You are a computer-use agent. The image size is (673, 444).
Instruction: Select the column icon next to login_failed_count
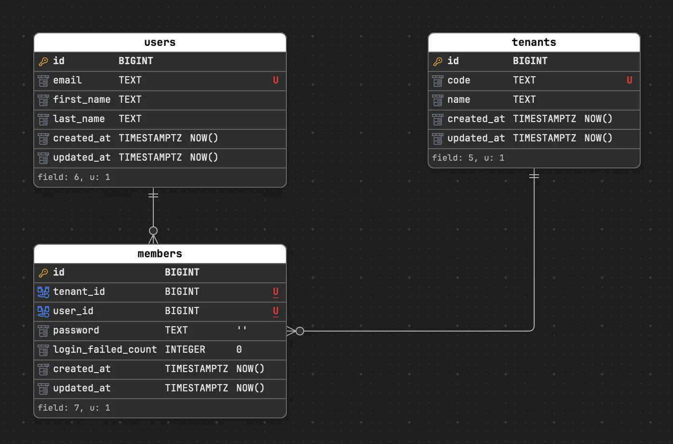(x=43, y=350)
